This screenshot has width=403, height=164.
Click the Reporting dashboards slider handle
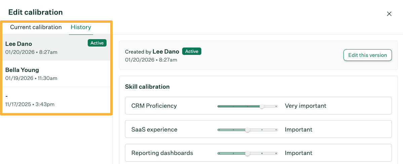pyautogui.click(x=247, y=154)
